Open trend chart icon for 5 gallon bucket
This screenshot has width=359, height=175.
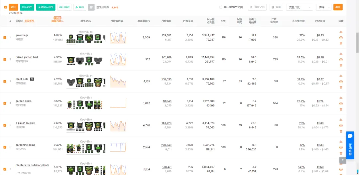click(x=341, y=120)
